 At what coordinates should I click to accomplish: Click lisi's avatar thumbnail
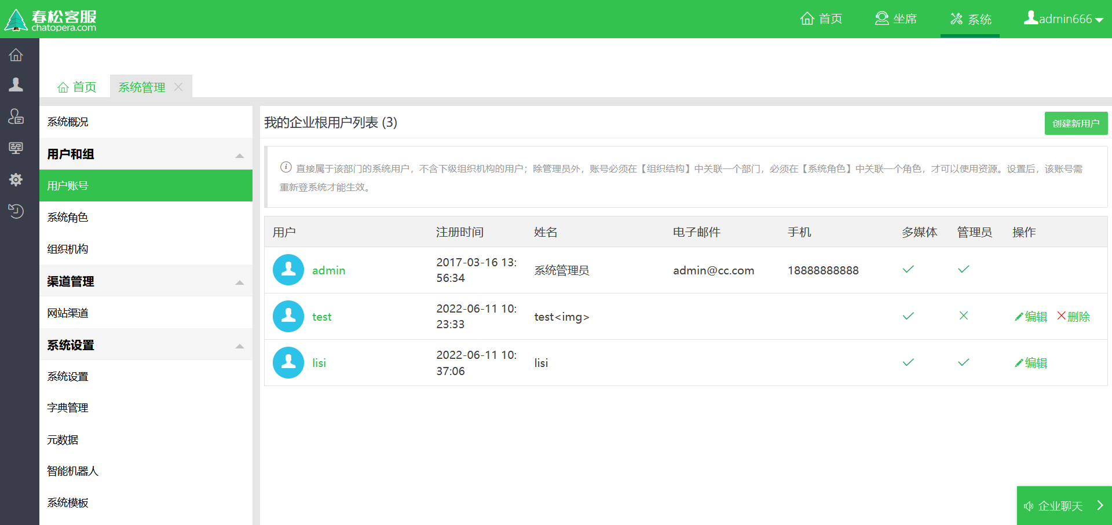click(288, 362)
